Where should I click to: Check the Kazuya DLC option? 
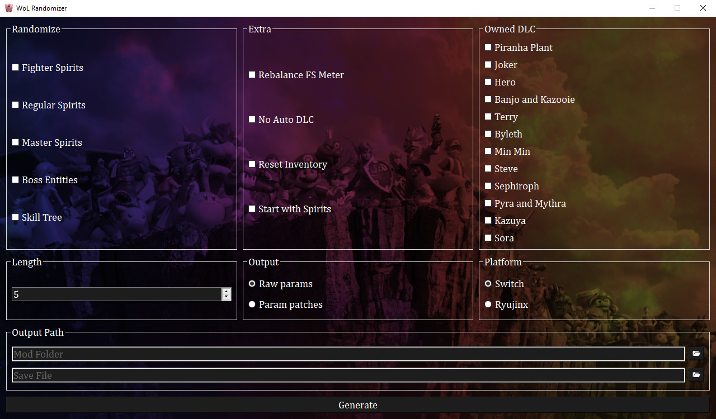pyautogui.click(x=488, y=221)
